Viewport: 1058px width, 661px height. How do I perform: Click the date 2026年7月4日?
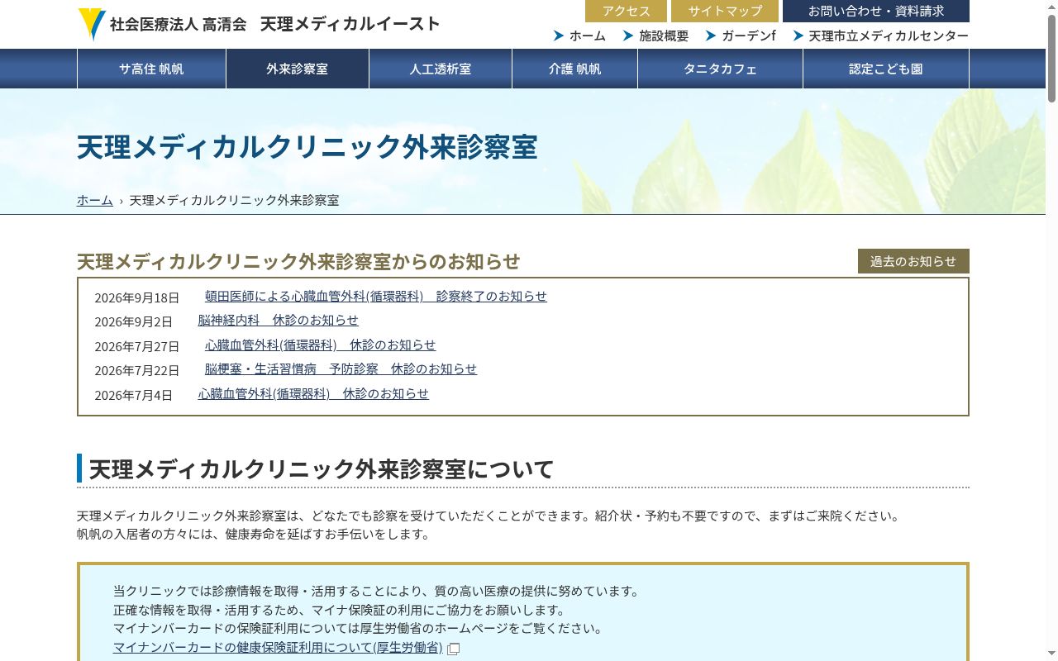133,395
